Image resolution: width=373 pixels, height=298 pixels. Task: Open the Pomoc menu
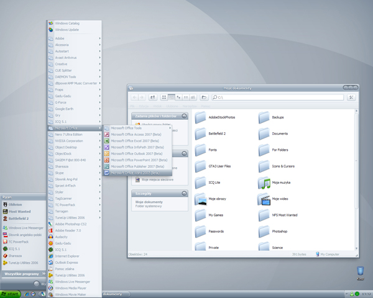[x=206, y=106]
